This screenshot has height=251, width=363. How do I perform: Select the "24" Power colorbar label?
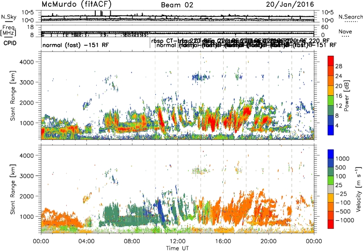[x=338, y=76]
